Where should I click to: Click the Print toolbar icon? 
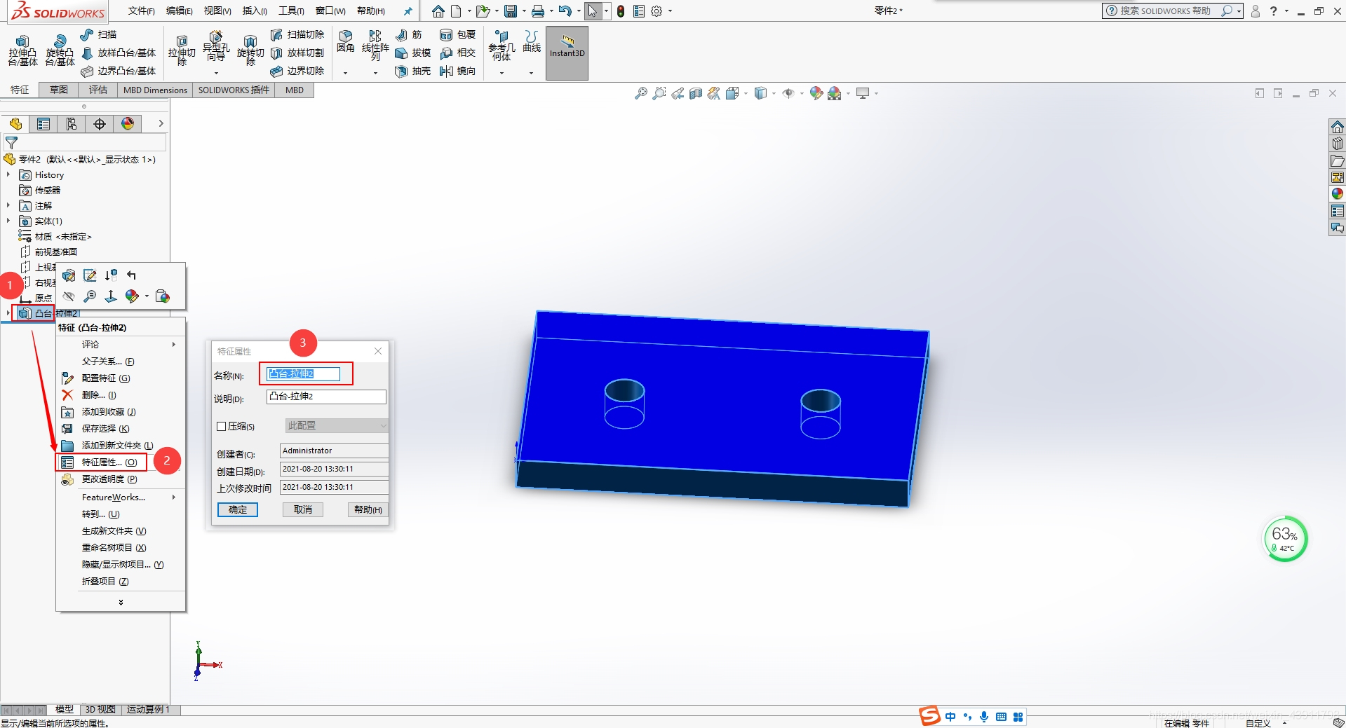pos(538,11)
